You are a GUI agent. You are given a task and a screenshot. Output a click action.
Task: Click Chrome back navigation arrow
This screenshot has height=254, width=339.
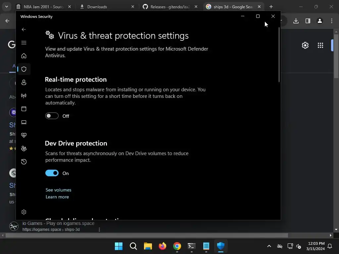tap(7, 21)
